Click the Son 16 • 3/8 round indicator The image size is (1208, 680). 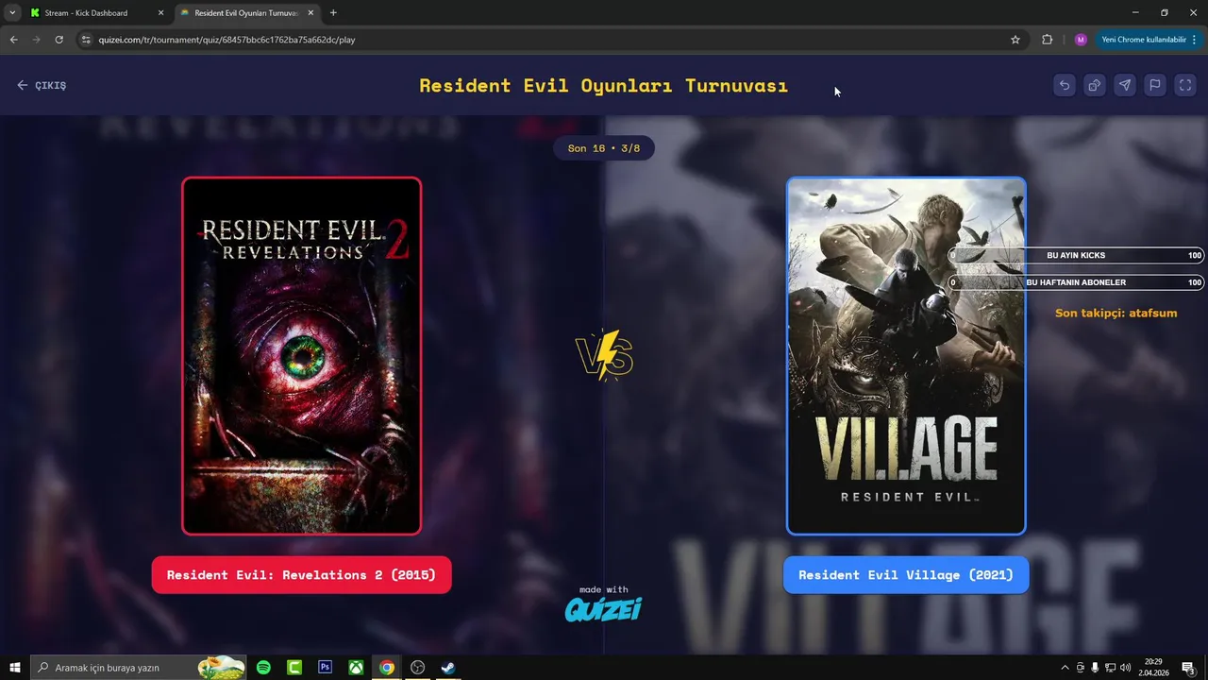(x=603, y=148)
